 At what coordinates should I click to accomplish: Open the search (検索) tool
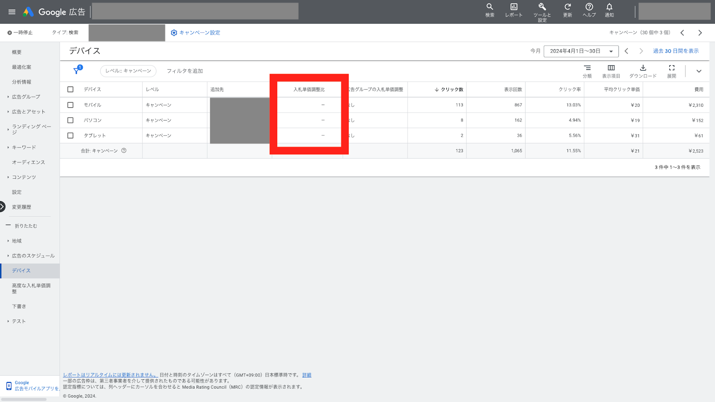(490, 10)
